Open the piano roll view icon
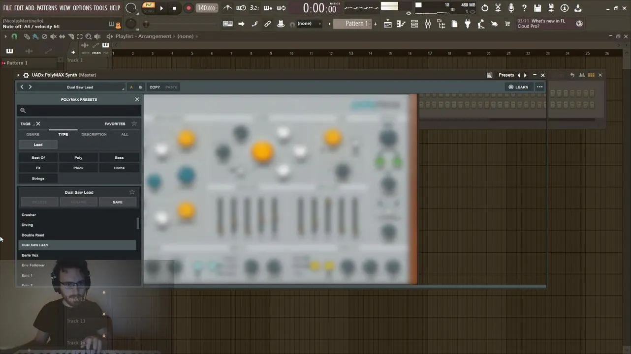 tap(401, 24)
